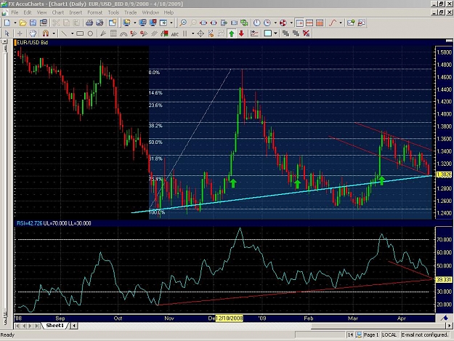Click the Save All disks icon
The width and height of the screenshot is (454, 341).
pos(44,23)
